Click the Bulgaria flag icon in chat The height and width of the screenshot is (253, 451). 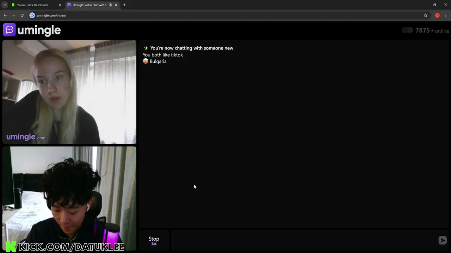146,61
